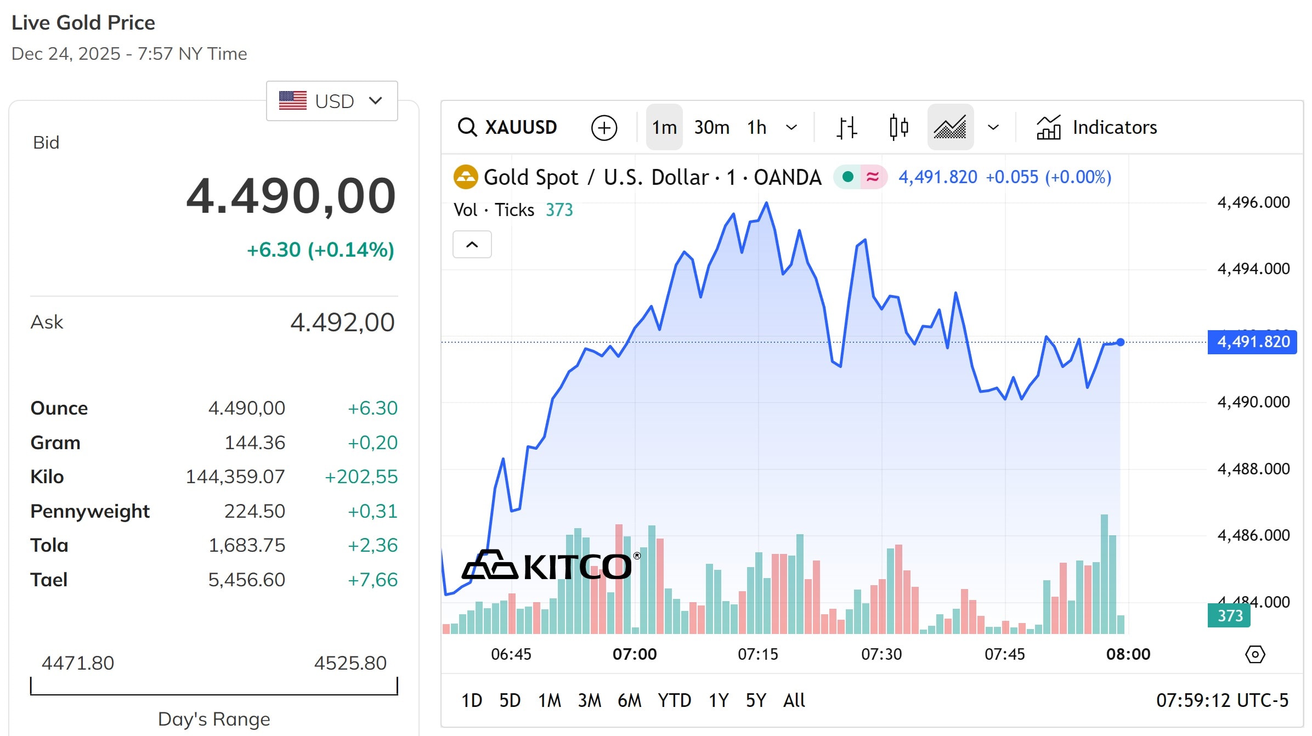1312x736 pixels.
Task: Click the chart settings hexagon icon
Action: tap(1254, 654)
